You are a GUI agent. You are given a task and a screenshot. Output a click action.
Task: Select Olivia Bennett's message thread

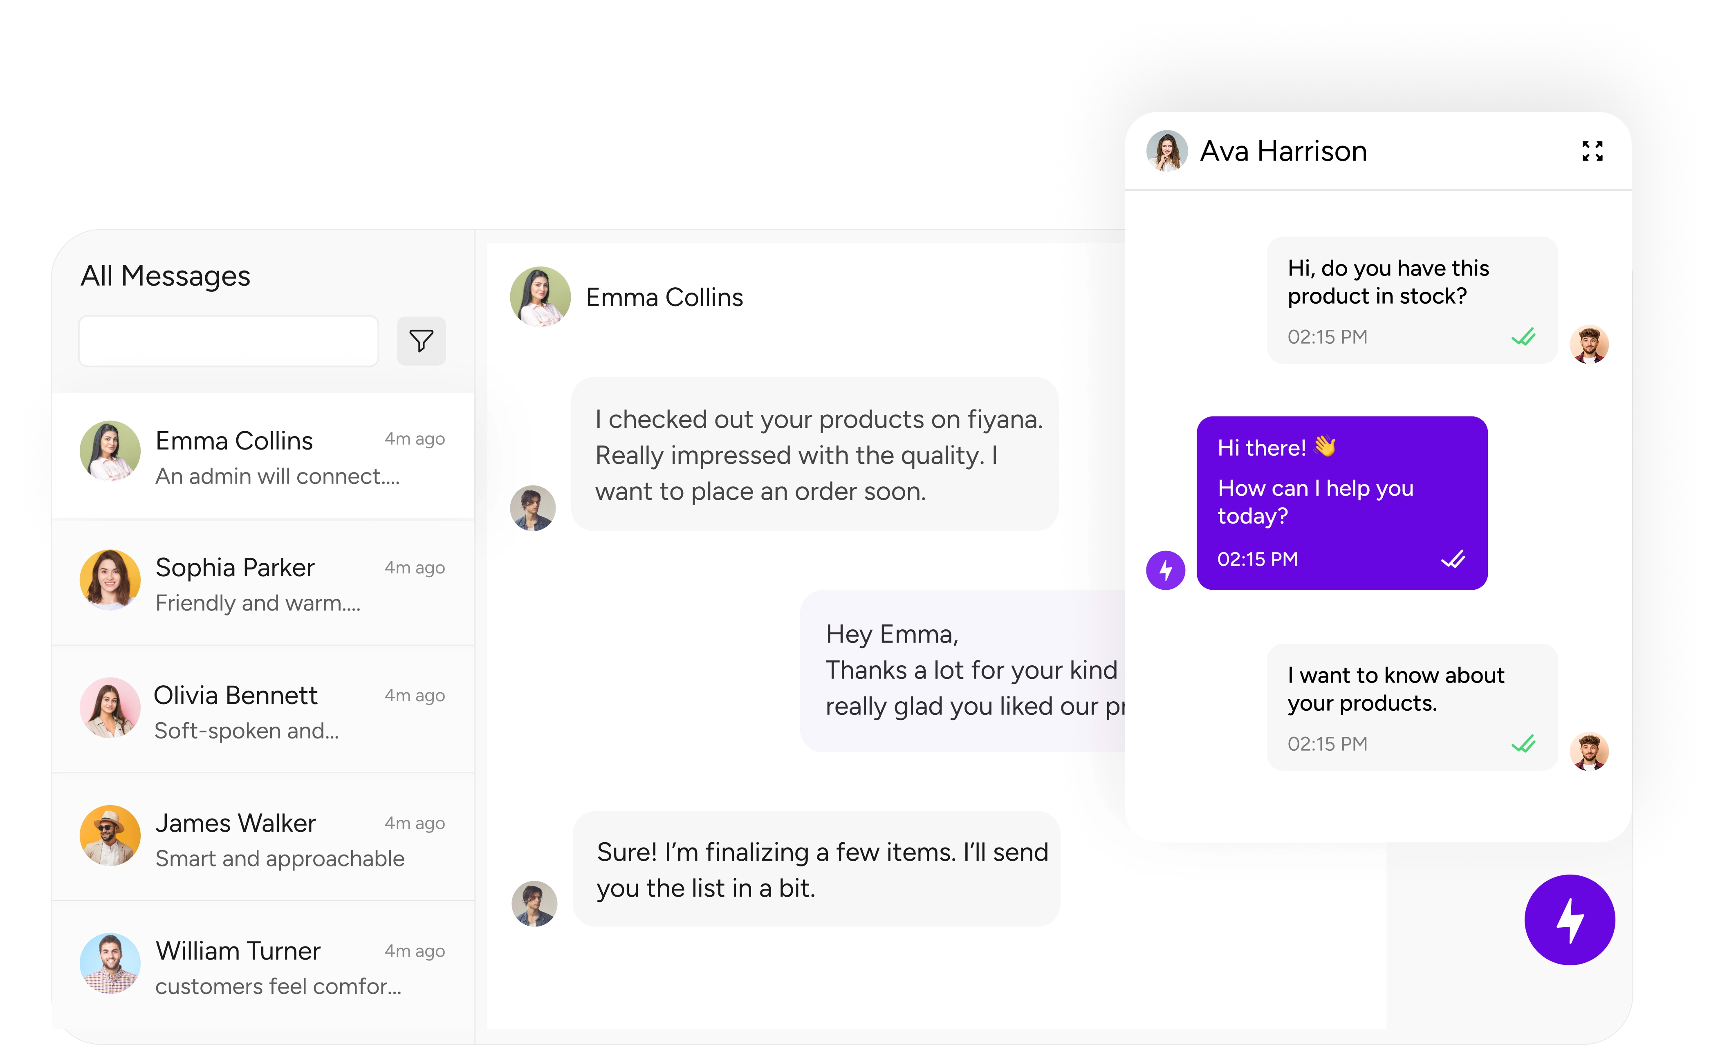click(x=264, y=710)
